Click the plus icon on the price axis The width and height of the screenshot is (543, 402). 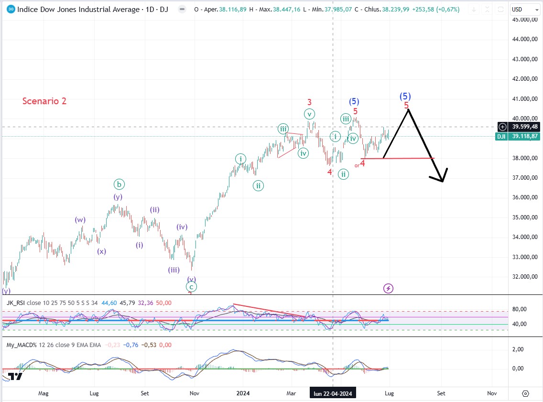[x=502, y=127]
